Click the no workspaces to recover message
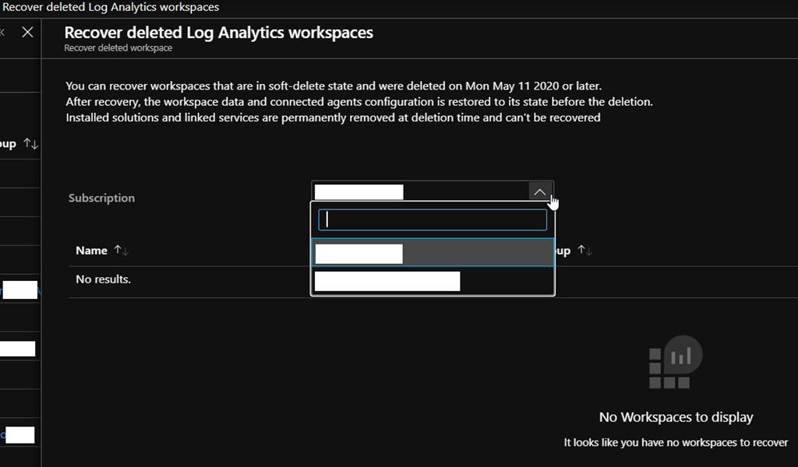The image size is (798, 467). [676, 442]
